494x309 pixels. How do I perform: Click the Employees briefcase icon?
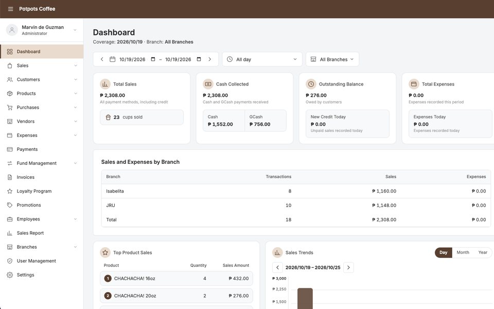10,219
